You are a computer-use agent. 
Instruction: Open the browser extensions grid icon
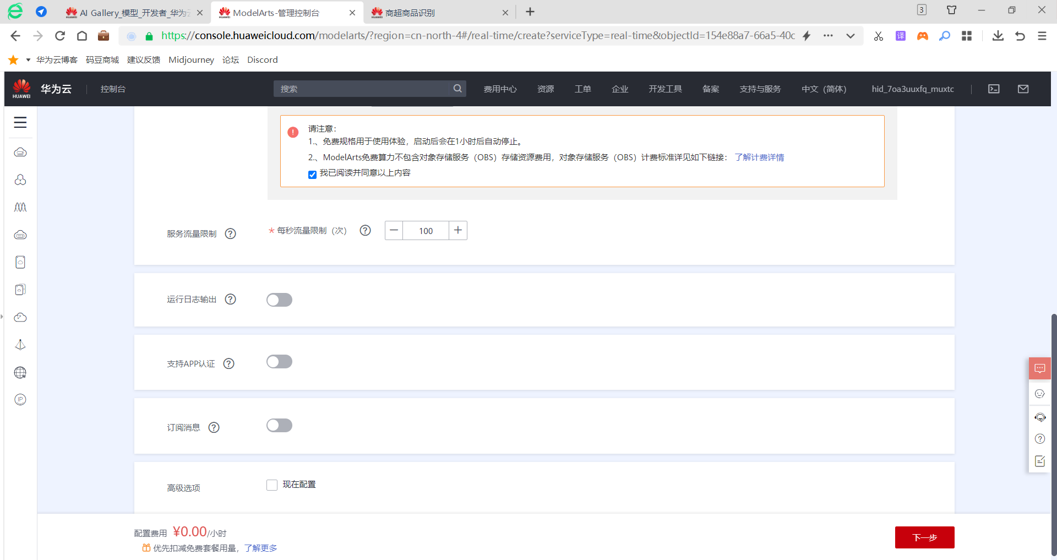click(967, 36)
